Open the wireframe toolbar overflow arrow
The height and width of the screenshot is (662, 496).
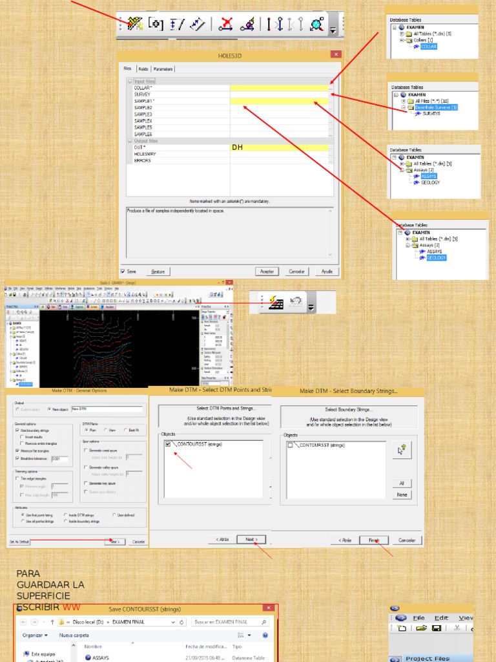(311, 307)
